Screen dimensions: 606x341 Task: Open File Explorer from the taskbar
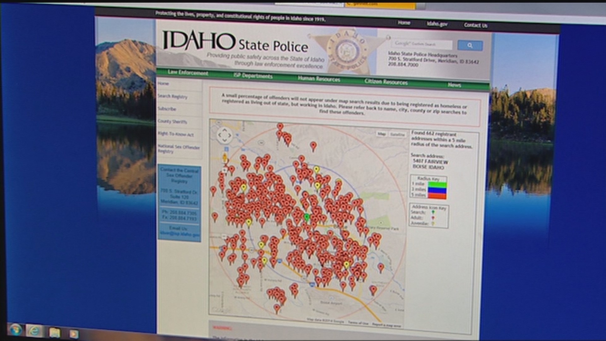point(55,332)
